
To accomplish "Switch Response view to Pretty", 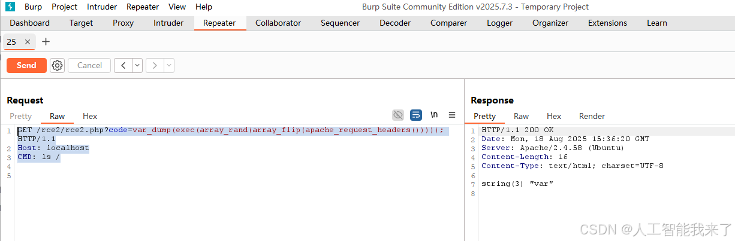I will click(484, 116).
